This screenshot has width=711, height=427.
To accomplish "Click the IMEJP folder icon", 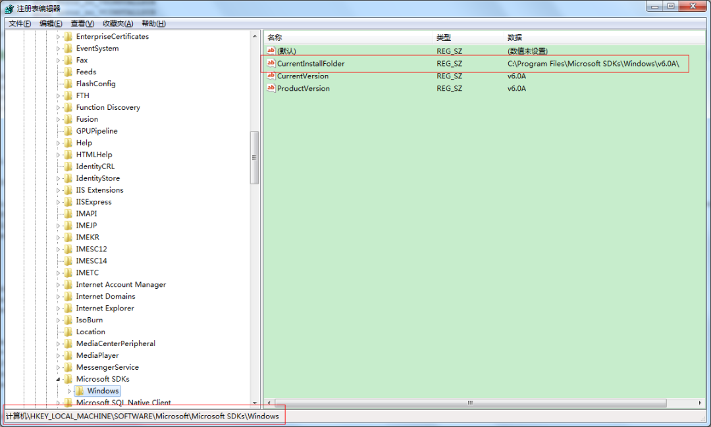I will click(68, 225).
